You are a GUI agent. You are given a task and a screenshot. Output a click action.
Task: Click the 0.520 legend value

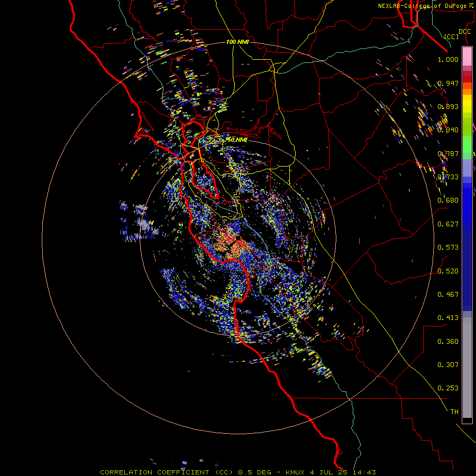pyautogui.click(x=448, y=271)
